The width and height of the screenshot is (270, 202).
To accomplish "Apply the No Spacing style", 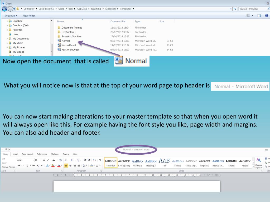I will pyautogui.click(x=124, y=163).
